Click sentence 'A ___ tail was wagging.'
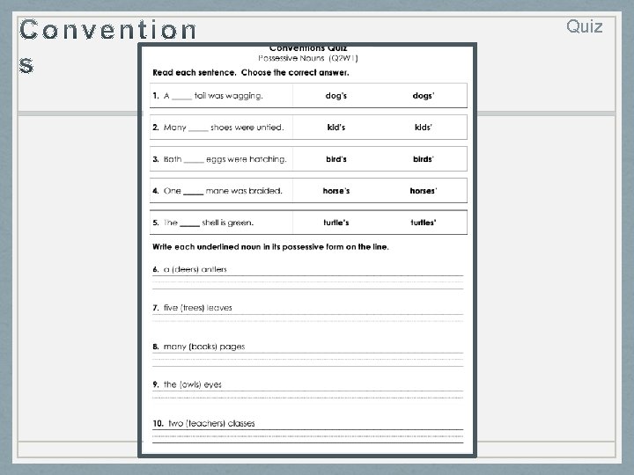This screenshot has width=634, height=475. coord(208,96)
